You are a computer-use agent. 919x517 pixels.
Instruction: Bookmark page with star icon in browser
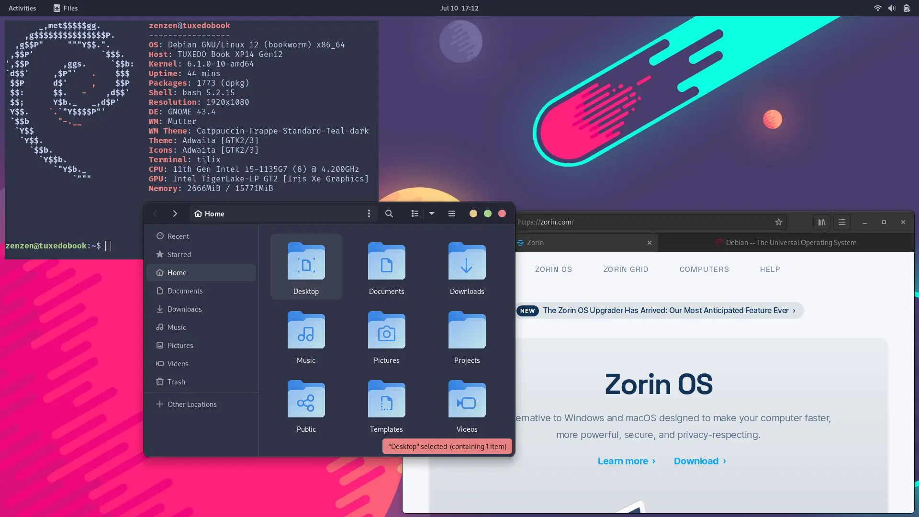pos(779,222)
